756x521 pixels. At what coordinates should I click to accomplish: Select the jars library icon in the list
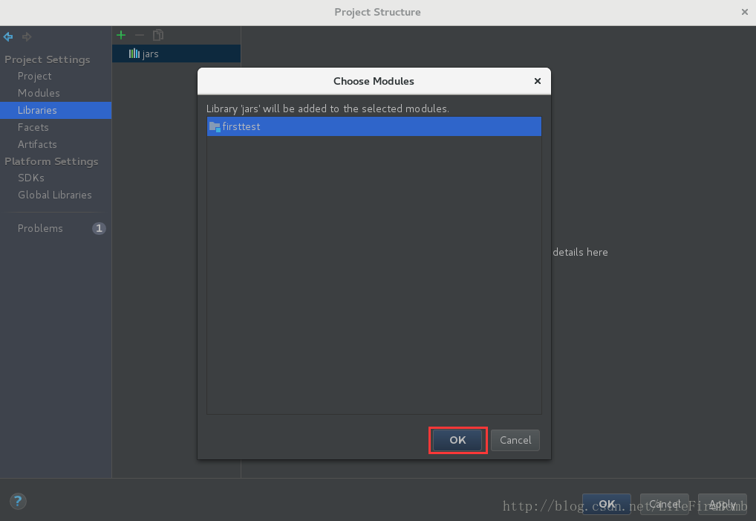pos(134,54)
